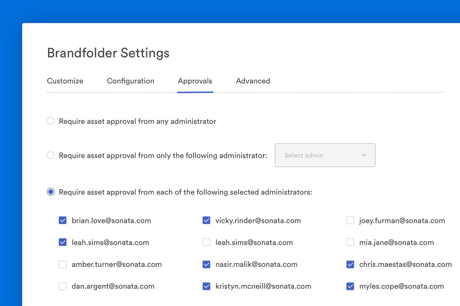Click the 'each of the following selected administrators:' label
Viewport: 460px width, 306px height.
click(x=234, y=192)
